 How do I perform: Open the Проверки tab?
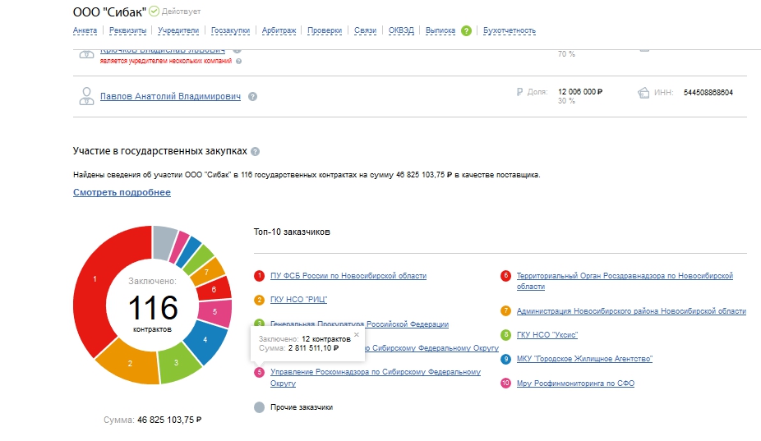pyautogui.click(x=324, y=30)
